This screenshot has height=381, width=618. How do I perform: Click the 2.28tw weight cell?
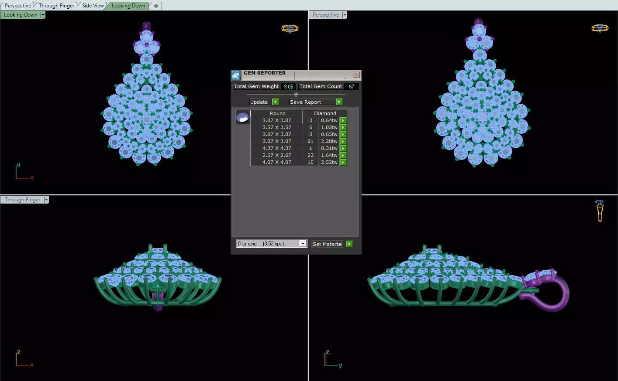coord(329,142)
